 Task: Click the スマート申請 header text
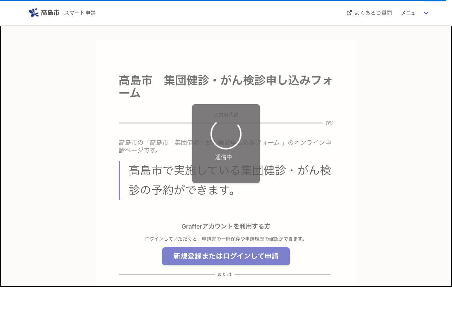tap(80, 13)
